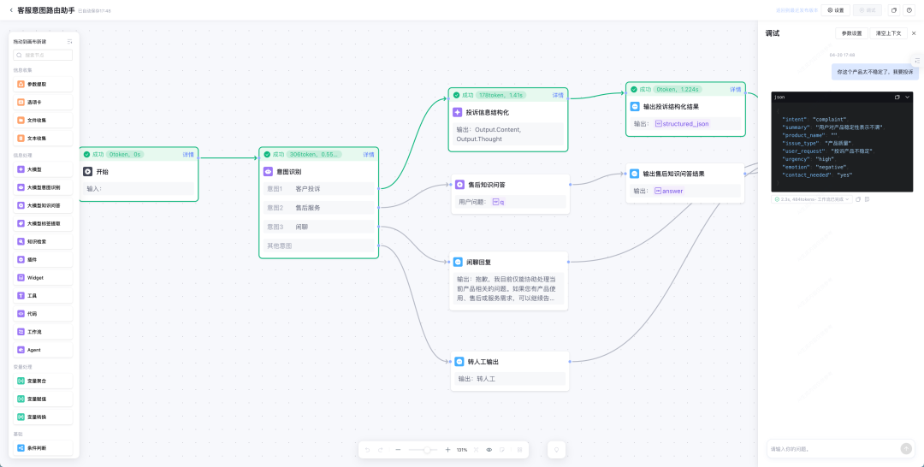Choose the 插件 node in the sidebar
The width and height of the screenshot is (924, 467).
[43, 260]
